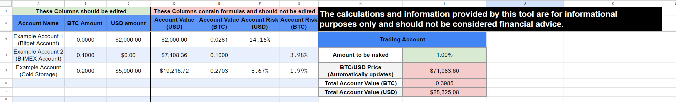Viewport: 676px width, 102px height.
Task: Select Account Risk (BTC) 3.98% cell
Action: [299, 55]
